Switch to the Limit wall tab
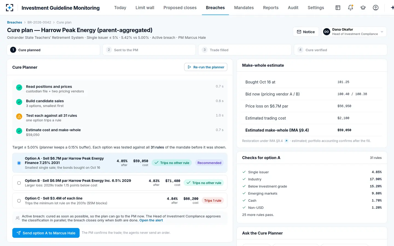The width and height of the screenshot is (394, 246). pos(145,8)
